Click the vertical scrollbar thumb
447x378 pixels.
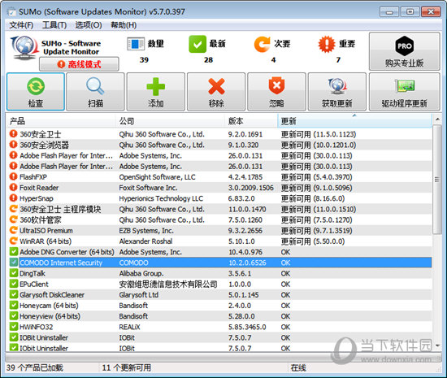pos(436,180)
